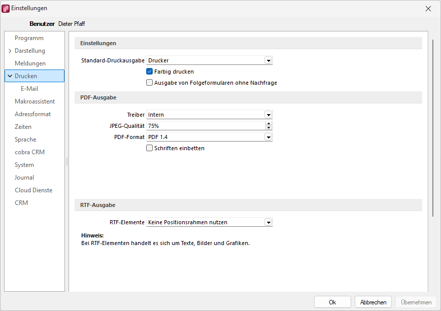Viewport: 441px width, 311px height.
Task: Click the Abbrechen button
Action: (x=373, y=302)
